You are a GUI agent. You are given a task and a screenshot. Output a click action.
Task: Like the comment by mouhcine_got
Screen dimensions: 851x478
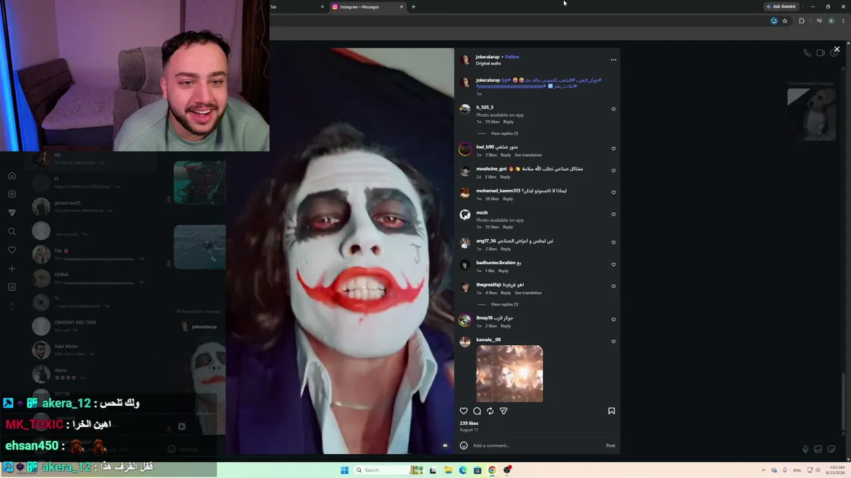click(x=614, y=171)
